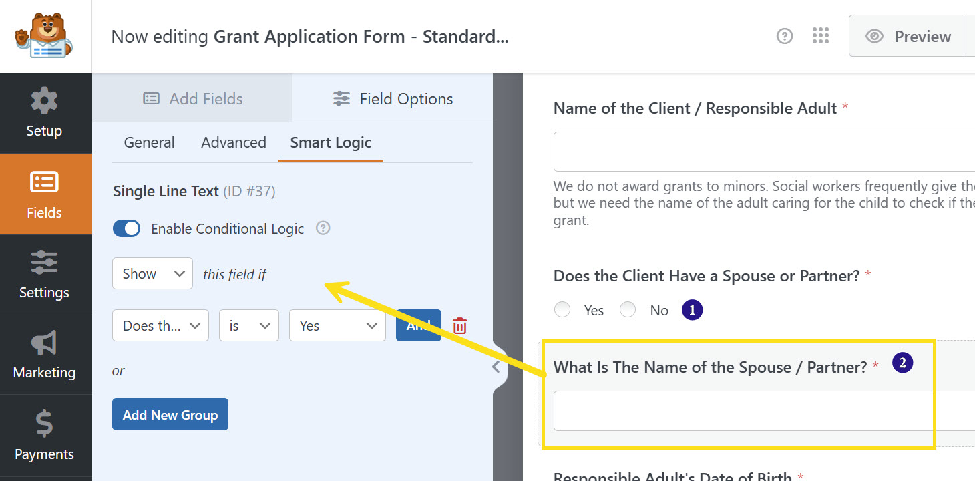
Task: Click the WPForms bear mascot logo
Action: (x=44, y=36)
